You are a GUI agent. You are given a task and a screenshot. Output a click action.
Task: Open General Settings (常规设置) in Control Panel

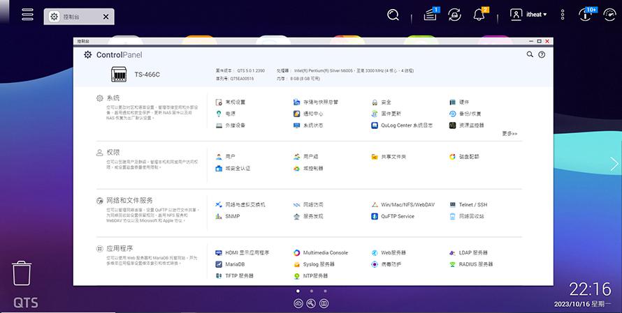point(231,102)
